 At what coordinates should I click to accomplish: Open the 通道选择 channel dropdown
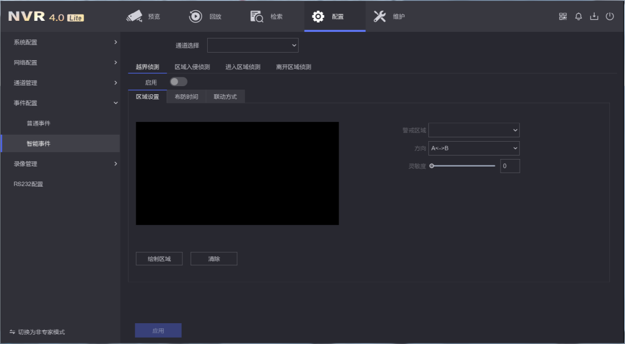pyautogui.click(x=253, y=45)
